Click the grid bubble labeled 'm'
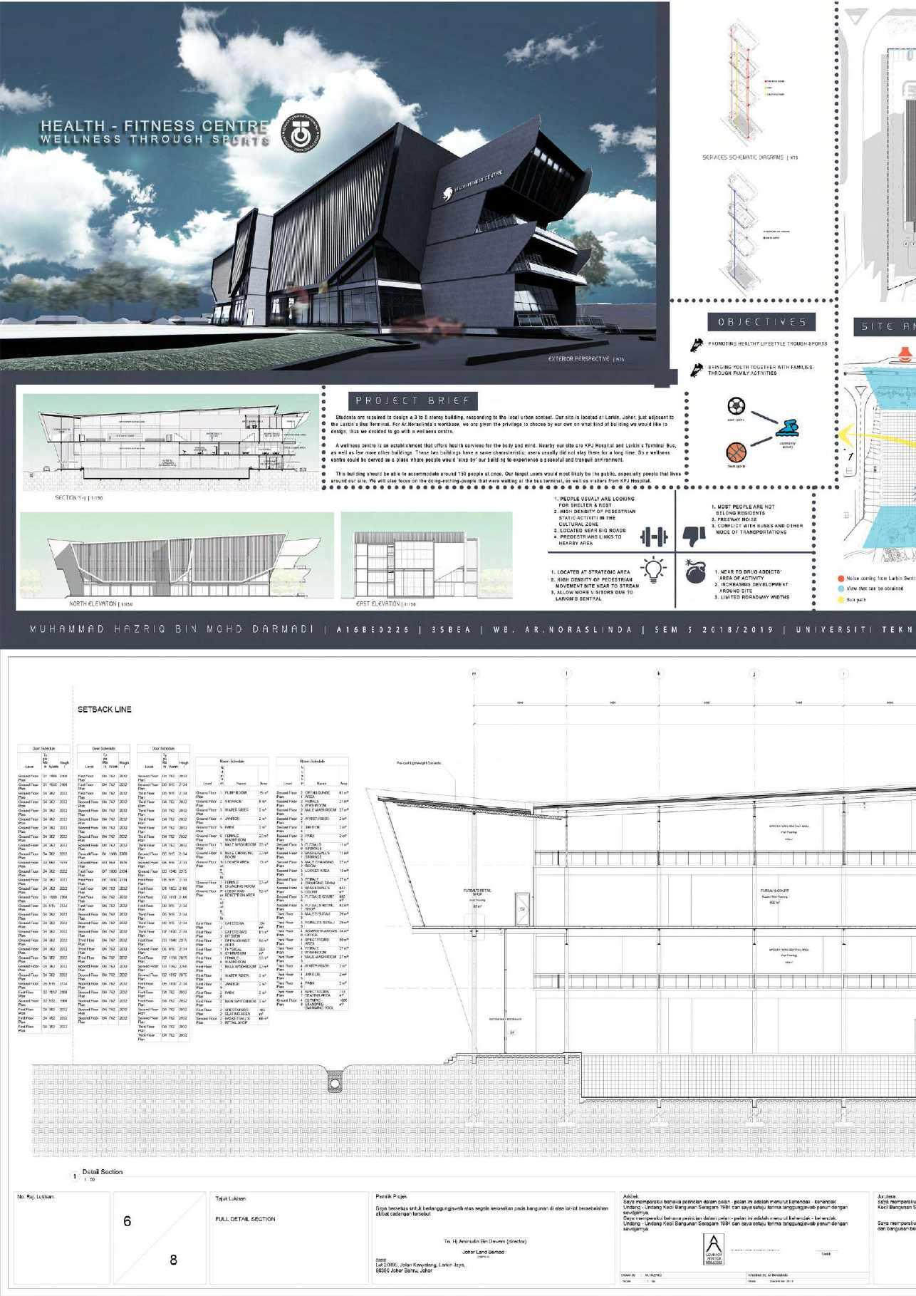 (474, 673)
